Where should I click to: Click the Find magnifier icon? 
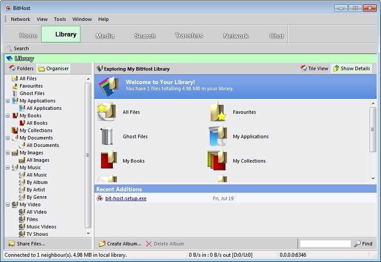tap(357, 243)
